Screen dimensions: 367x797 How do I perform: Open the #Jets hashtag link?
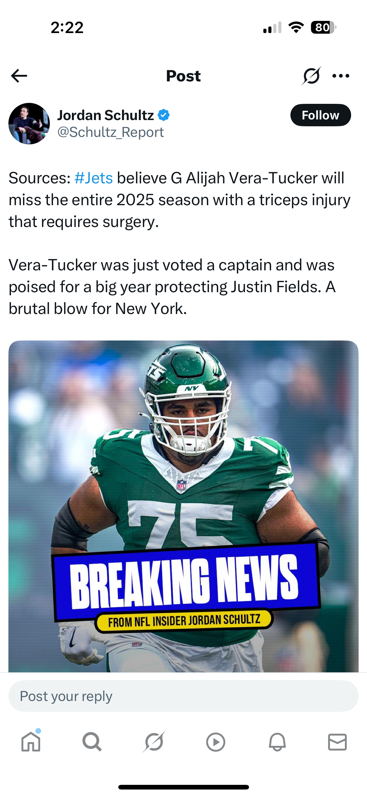coord(94,178)
